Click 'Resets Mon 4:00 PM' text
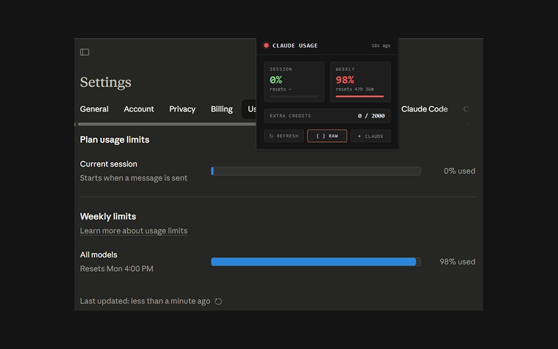 (x=116, y=268)
